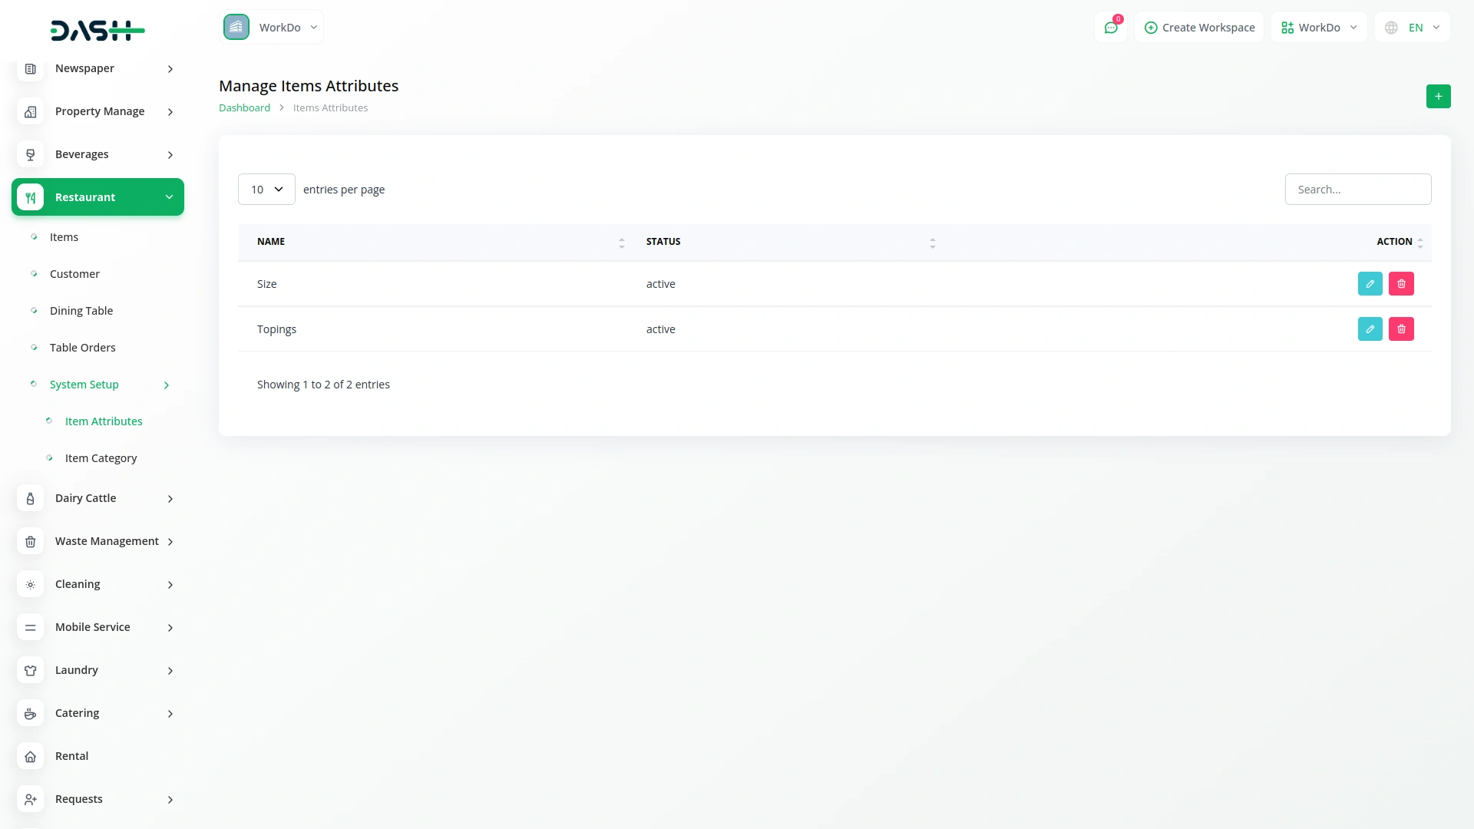Click the Rental house icon in sidebar

tap(30, 757)
